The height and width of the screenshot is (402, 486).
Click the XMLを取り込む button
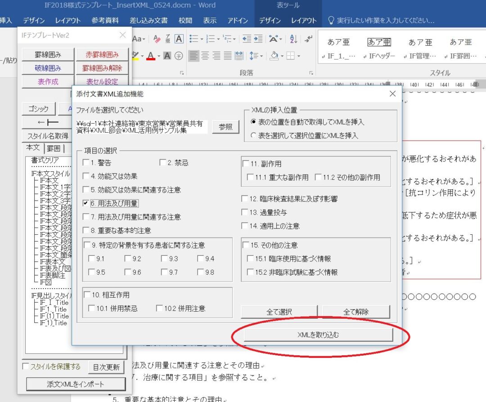click(318, 335)
